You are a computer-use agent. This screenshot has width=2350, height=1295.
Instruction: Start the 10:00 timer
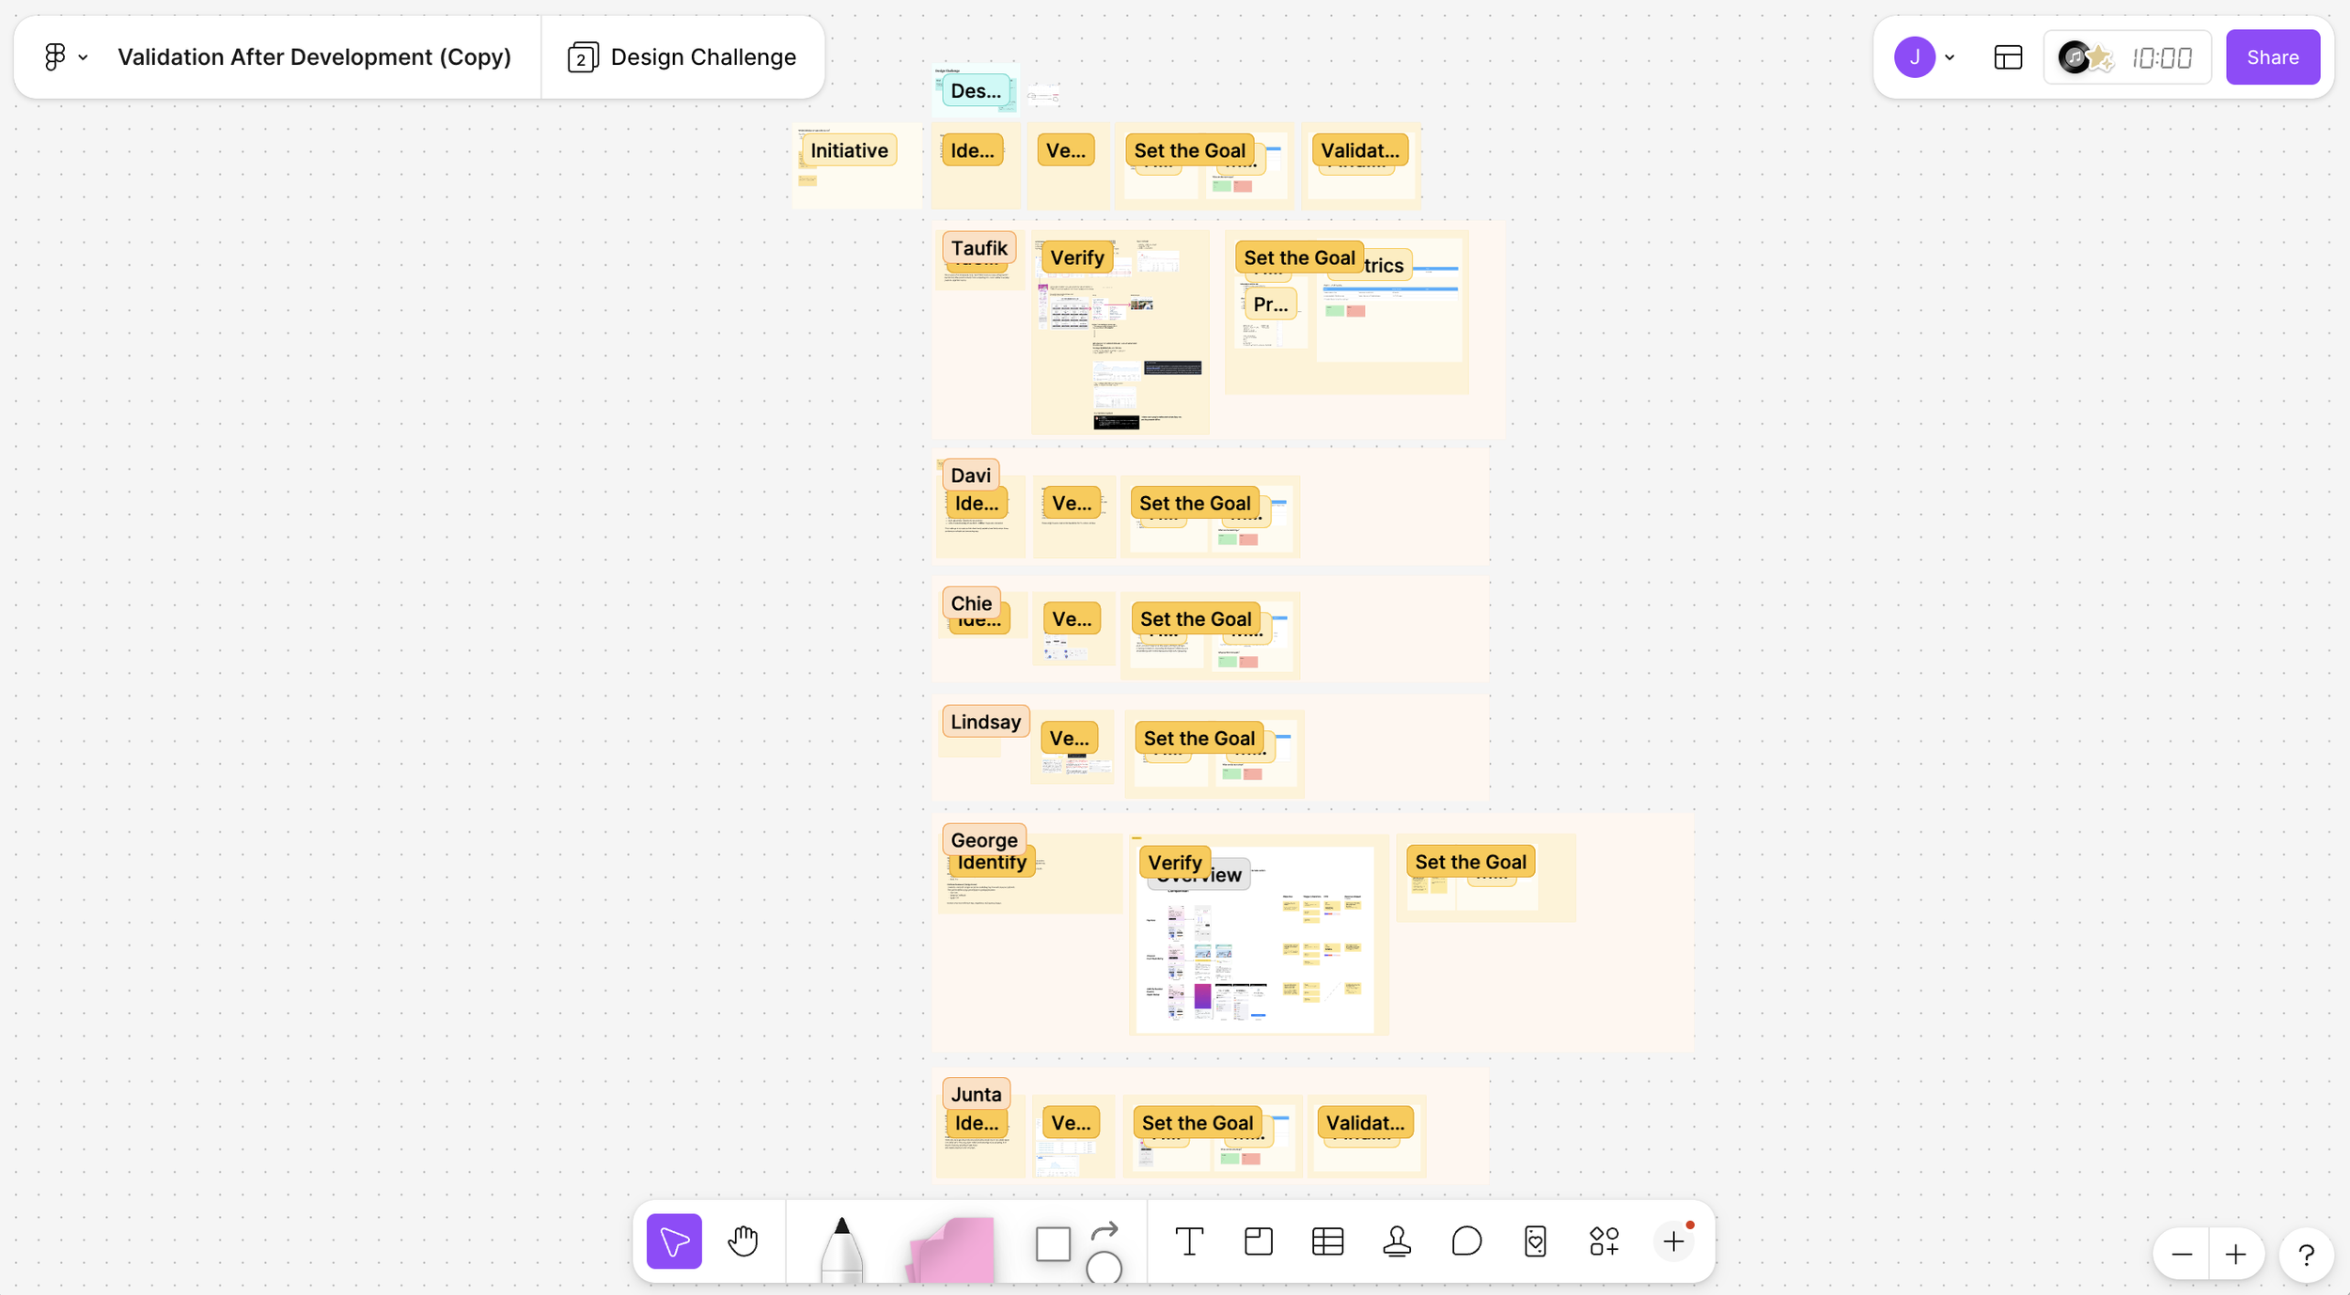pos(2160,57)
